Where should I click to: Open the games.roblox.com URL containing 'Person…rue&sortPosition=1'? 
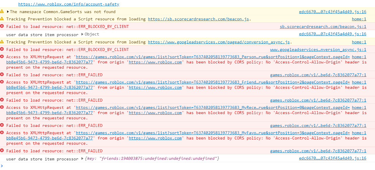213,57
